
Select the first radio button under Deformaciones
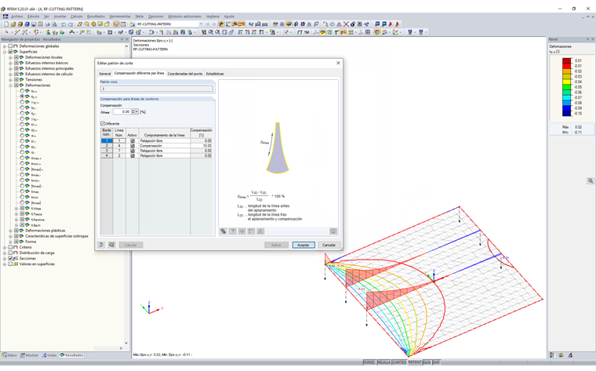click(22, 91)
